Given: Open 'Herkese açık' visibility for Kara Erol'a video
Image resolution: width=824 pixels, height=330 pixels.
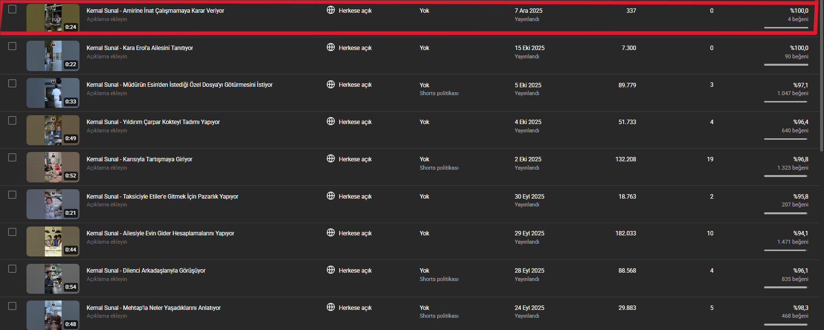Looking at the screenshot, I should pos(355,48).
